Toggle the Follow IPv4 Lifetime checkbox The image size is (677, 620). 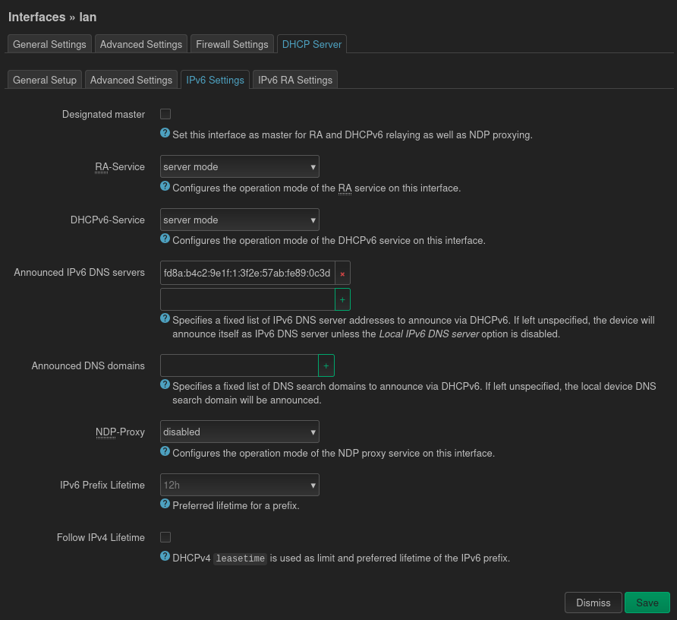point(165,537)
